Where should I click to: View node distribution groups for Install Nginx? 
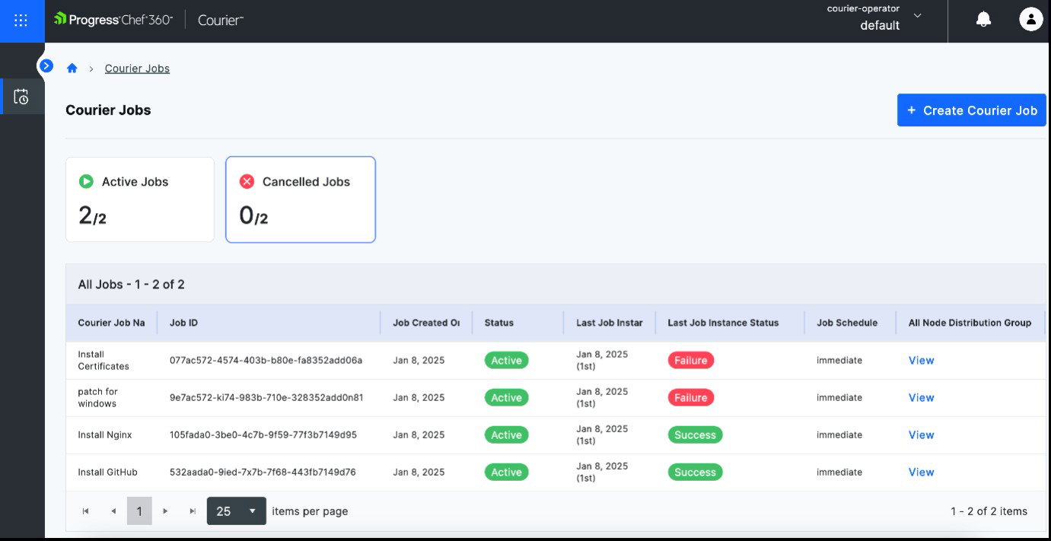(921, 434)
